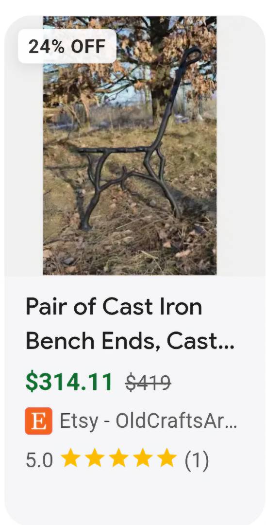Select the second rating star
266x525 pixels.
point(95,458)
